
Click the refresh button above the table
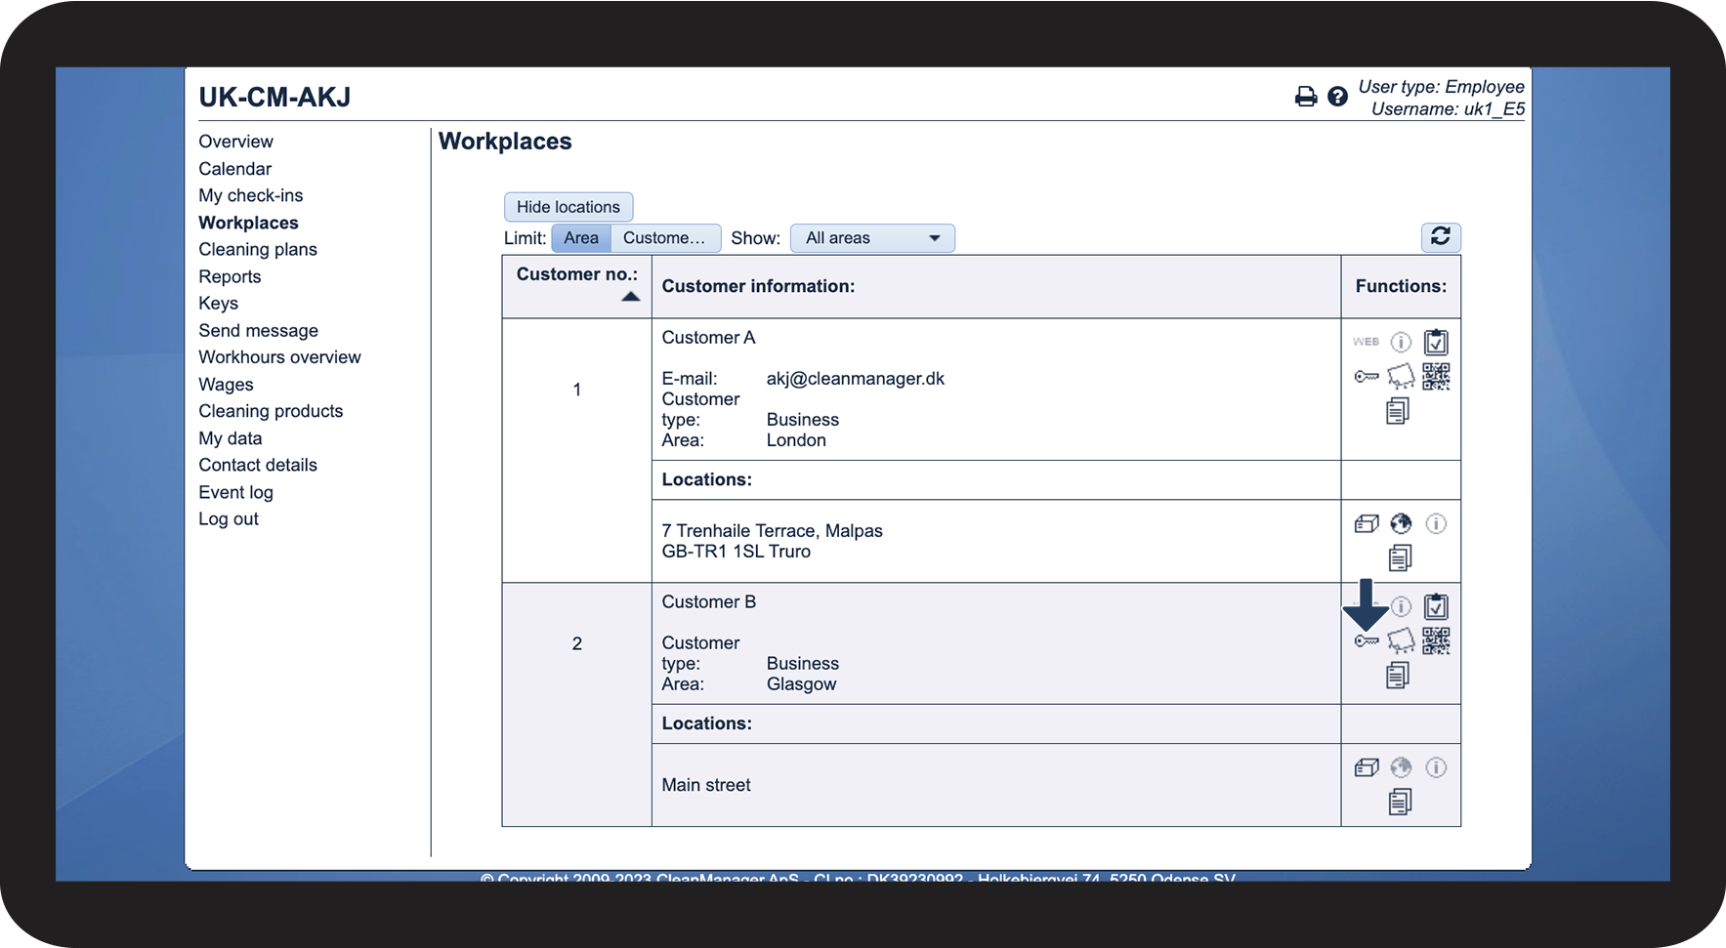(1441, 237)
